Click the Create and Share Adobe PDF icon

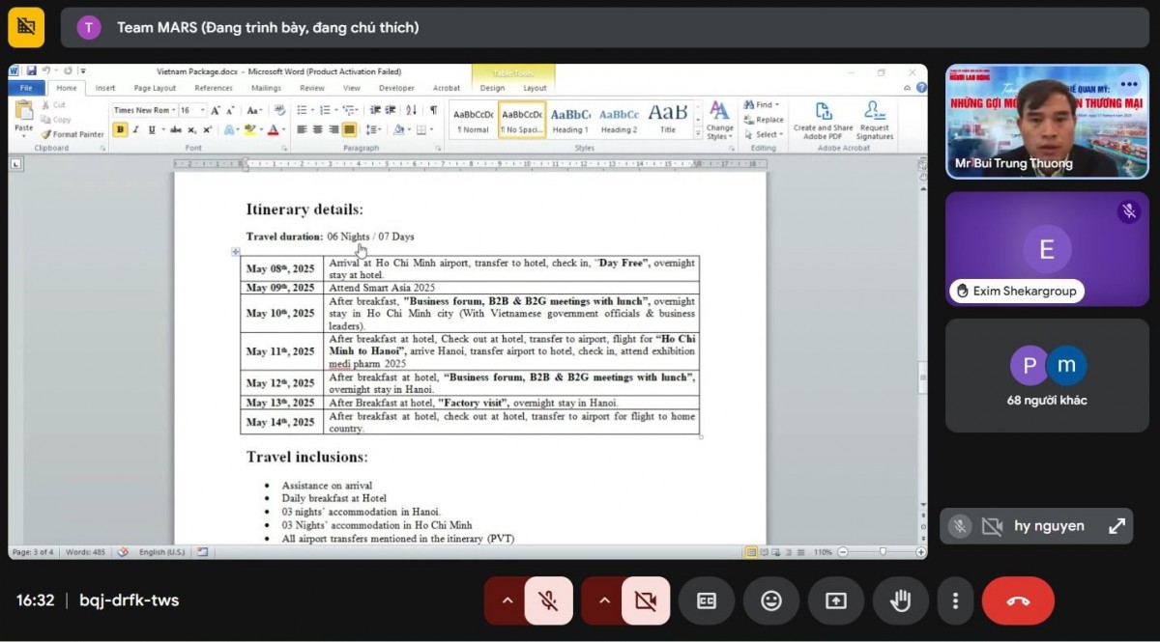824,122
